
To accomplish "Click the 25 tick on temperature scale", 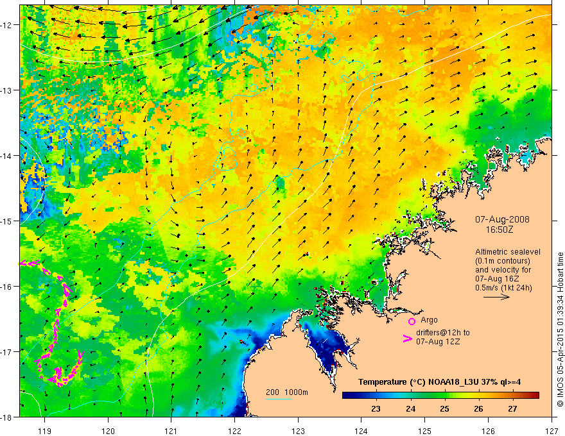I will coord(445,408).
